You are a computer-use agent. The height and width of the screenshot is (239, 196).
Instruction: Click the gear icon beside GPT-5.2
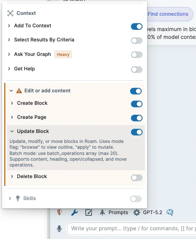137,212
